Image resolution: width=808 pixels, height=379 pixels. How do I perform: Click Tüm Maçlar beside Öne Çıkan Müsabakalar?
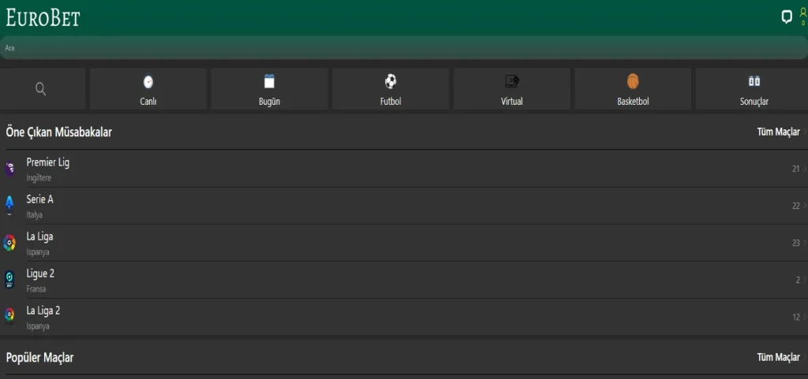(x=778, y=132)
